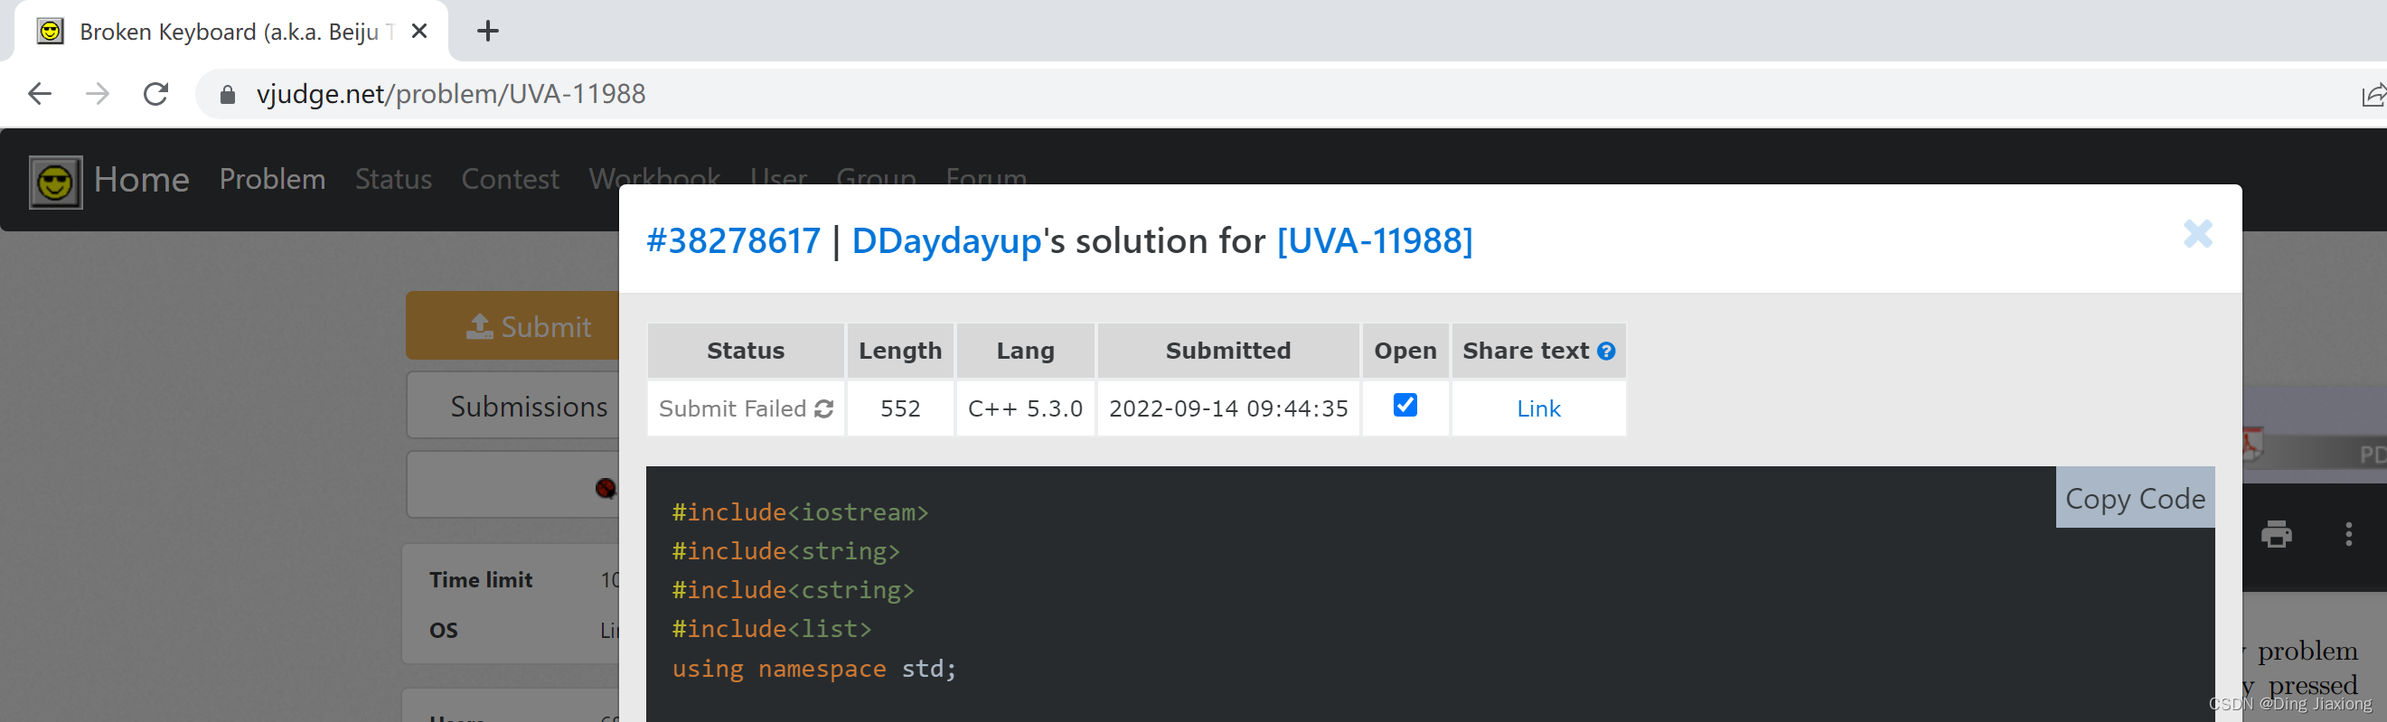The image size is (2387, 722).
Task: Open the share text Link
Action: tap(1538, 408)
